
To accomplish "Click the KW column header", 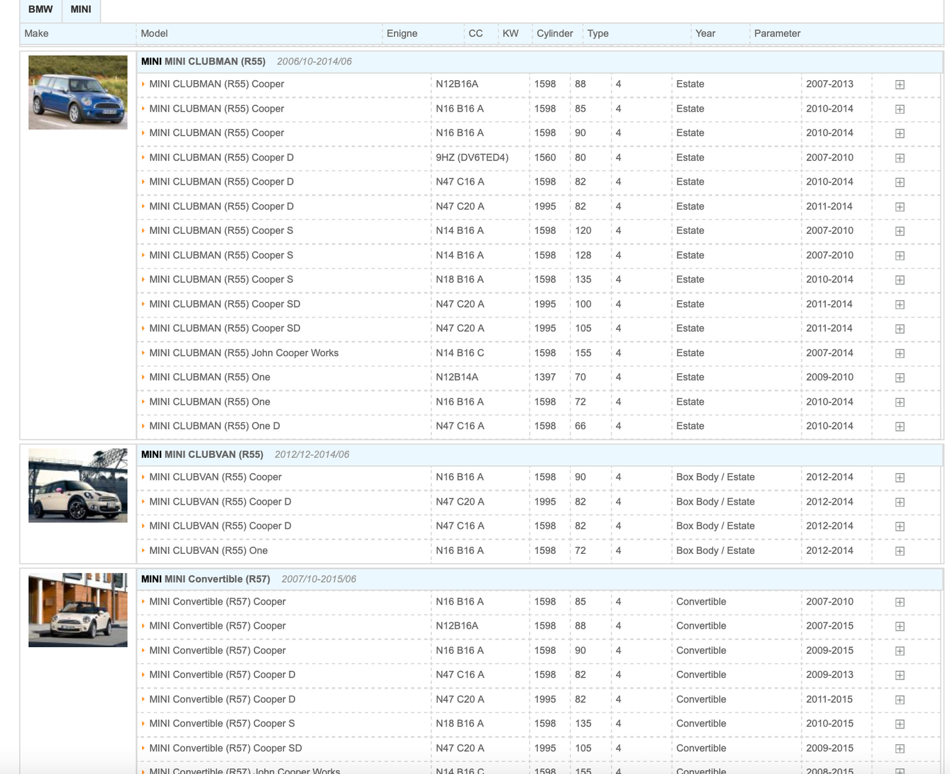I will point(510,34).
